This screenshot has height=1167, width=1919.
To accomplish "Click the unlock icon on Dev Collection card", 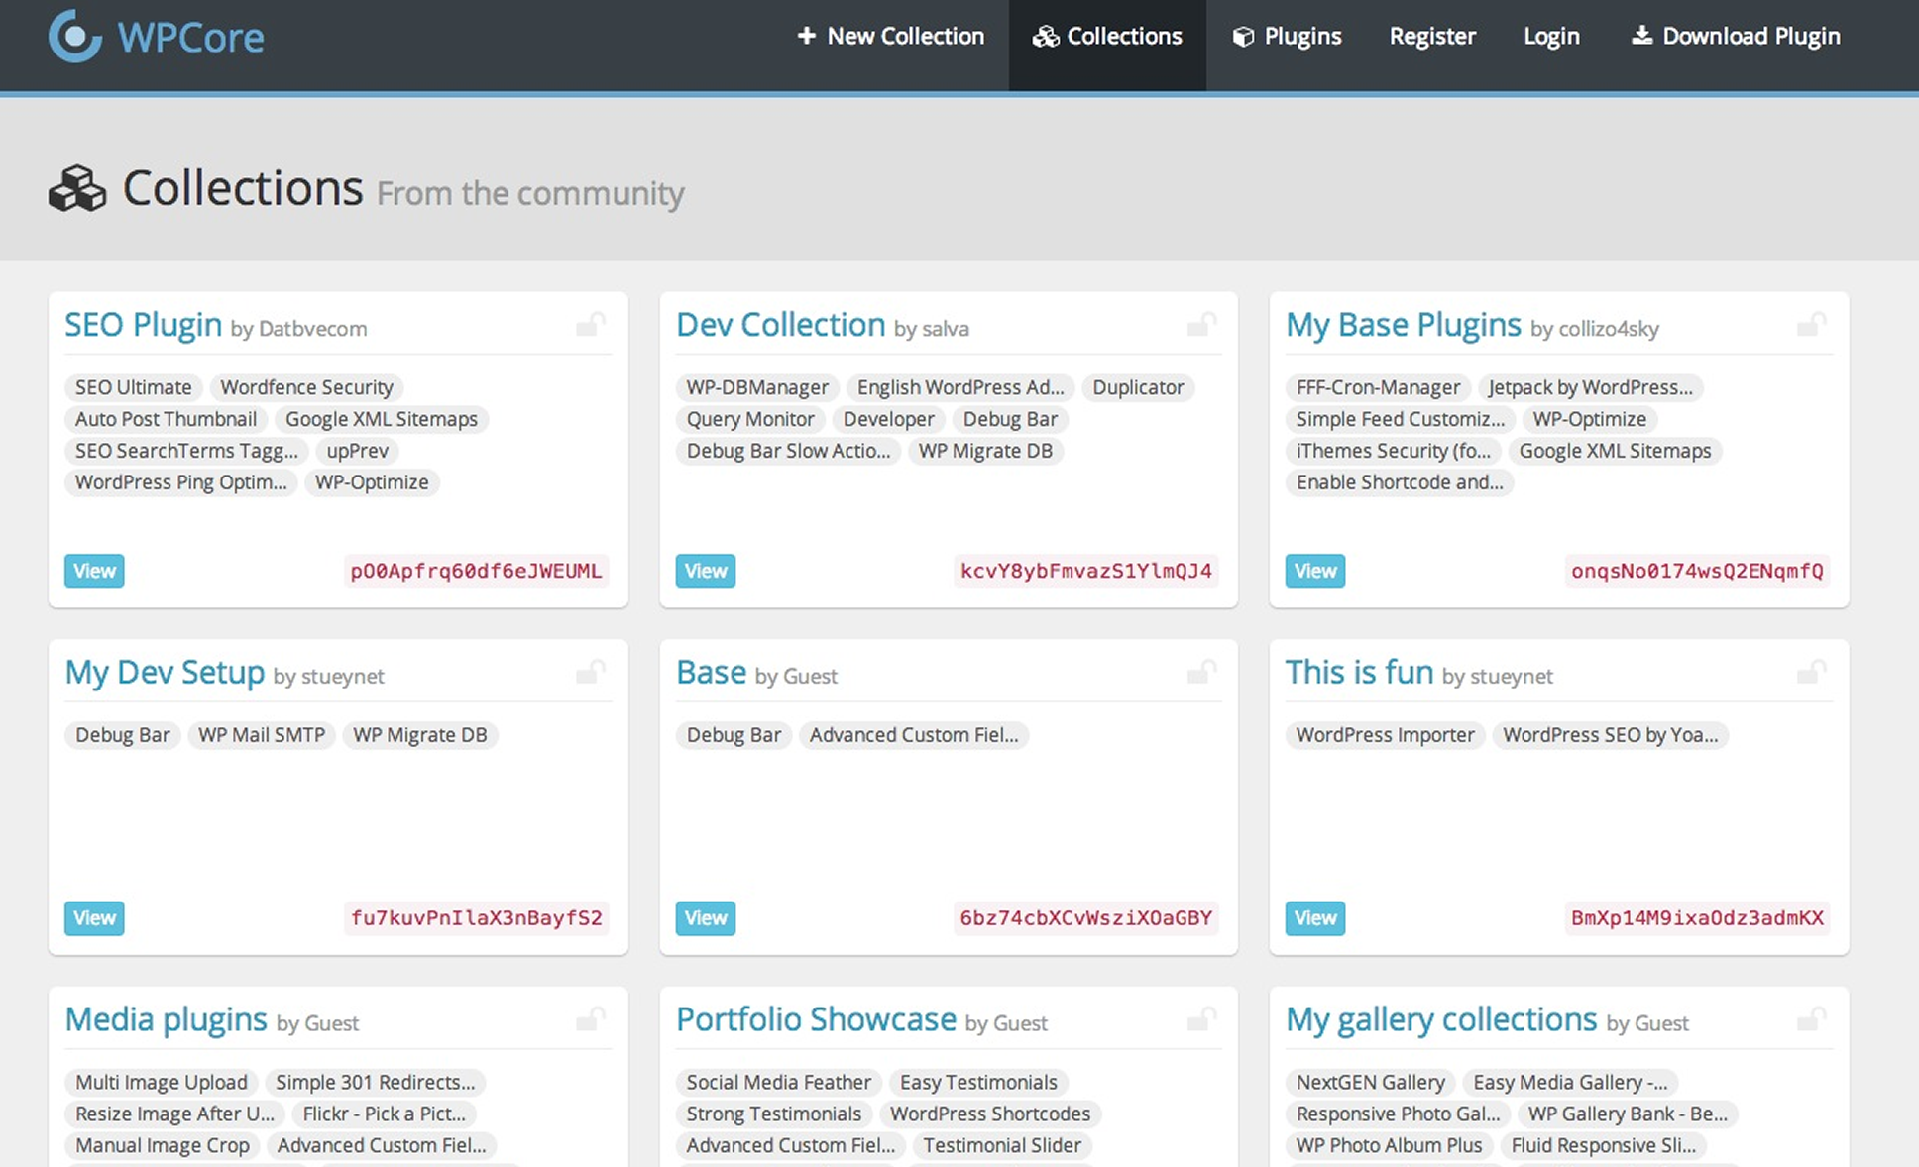I will coord(1201,325).
